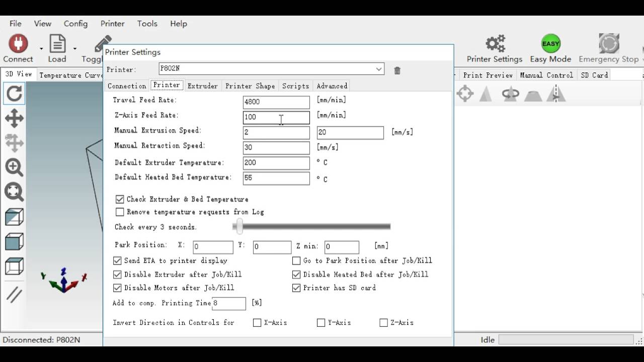This screenshot has height=362, width=644.
Task: Click the Fit to view magnifier icon
Action: pyautogui.click(x=14, y=192)
